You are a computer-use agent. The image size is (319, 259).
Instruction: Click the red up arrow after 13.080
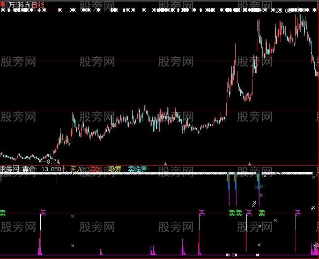[x=64, y=169]
